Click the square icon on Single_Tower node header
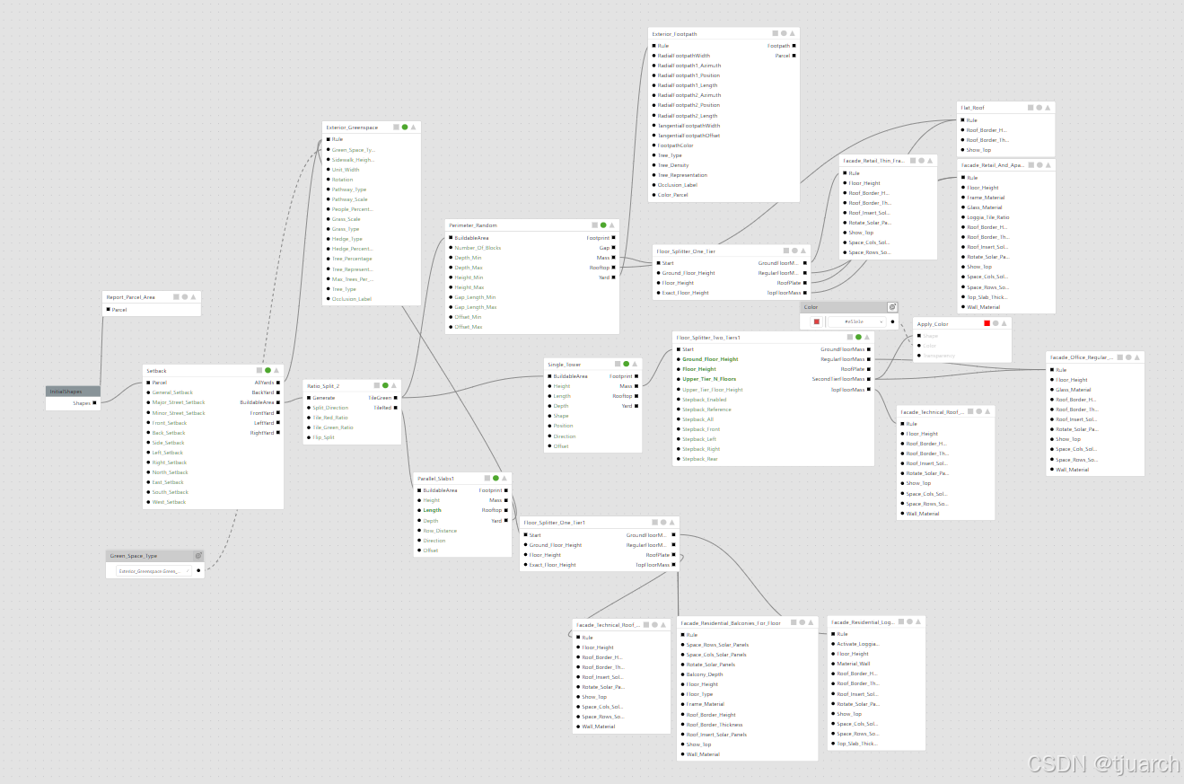The image size is (1184, 784). click(617, 364)
